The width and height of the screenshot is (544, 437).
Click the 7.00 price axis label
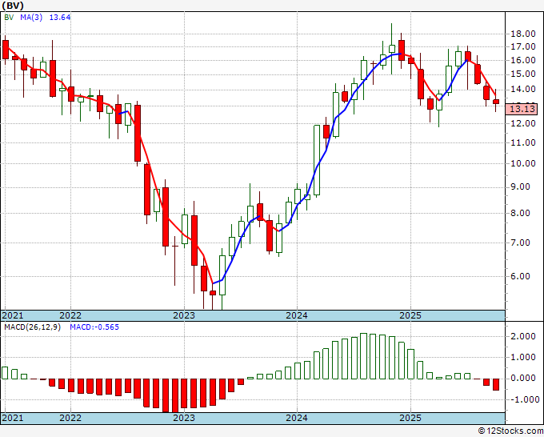click(x=521, y=243)
